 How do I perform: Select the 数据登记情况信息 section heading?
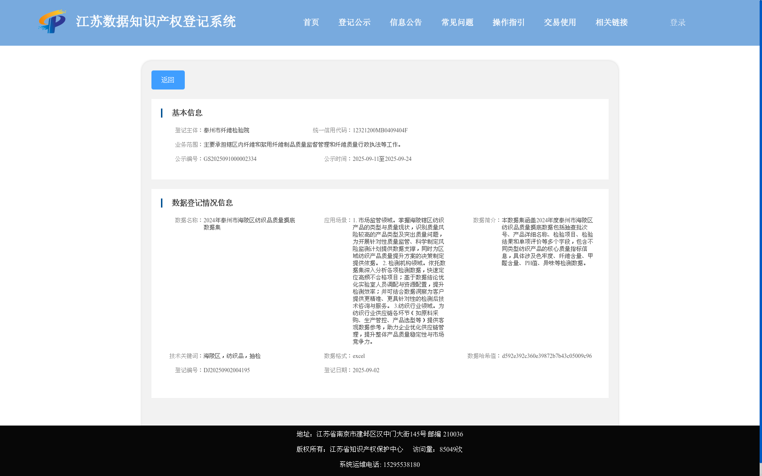[x=202, y=203]
